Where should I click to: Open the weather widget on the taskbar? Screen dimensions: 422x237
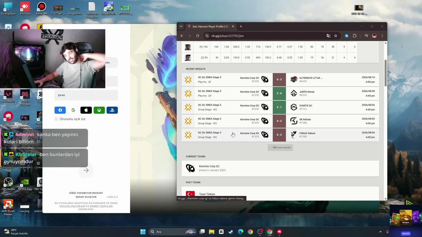coord(15,232)
